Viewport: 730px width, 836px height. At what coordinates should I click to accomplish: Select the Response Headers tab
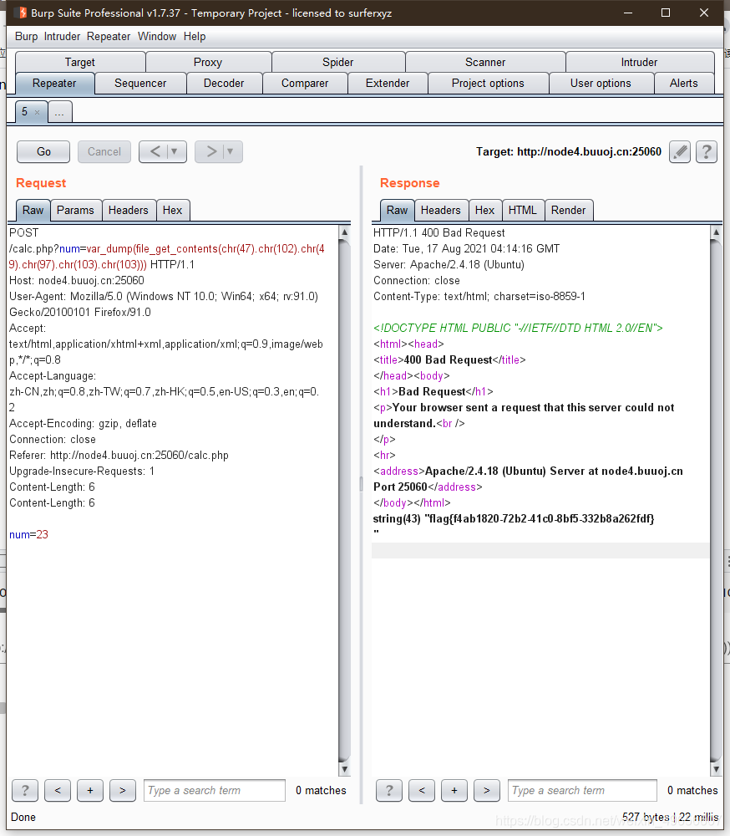[441, 210]
